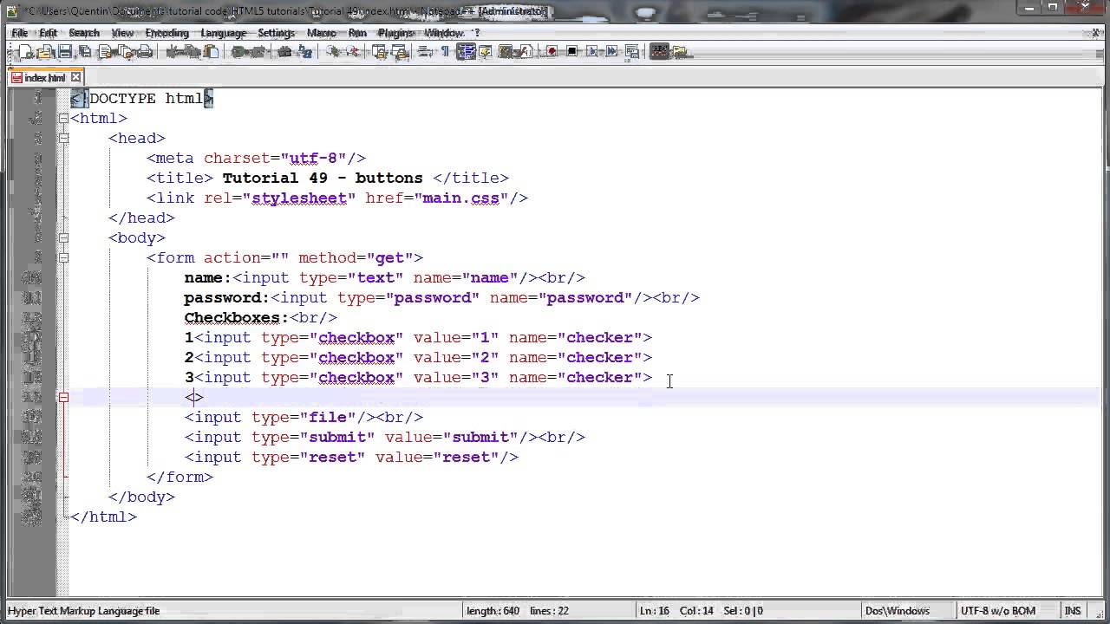Run the macro multiple times icon
1110x624 pixels.
[612, 52]
